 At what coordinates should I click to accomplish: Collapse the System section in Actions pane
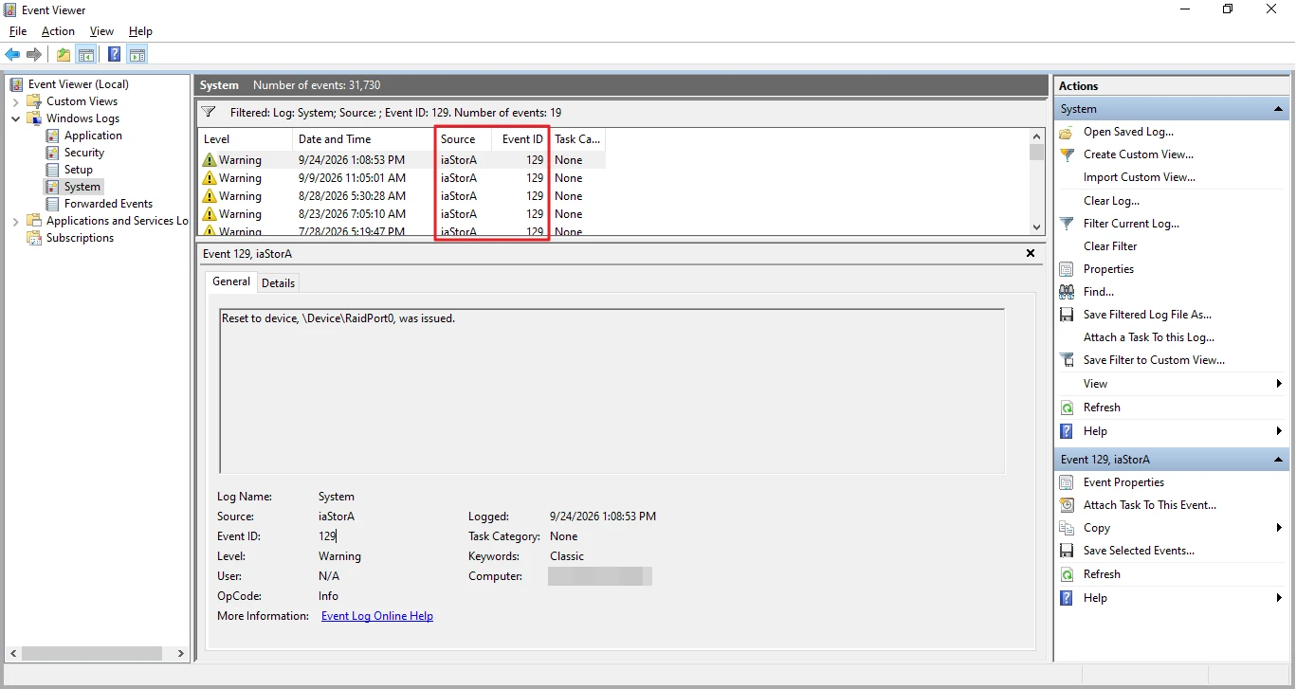[x=1279, y=109]
